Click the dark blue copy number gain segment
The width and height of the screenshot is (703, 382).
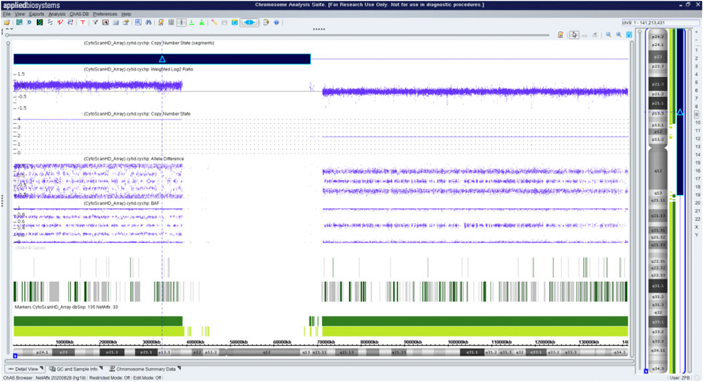[162, 59]
